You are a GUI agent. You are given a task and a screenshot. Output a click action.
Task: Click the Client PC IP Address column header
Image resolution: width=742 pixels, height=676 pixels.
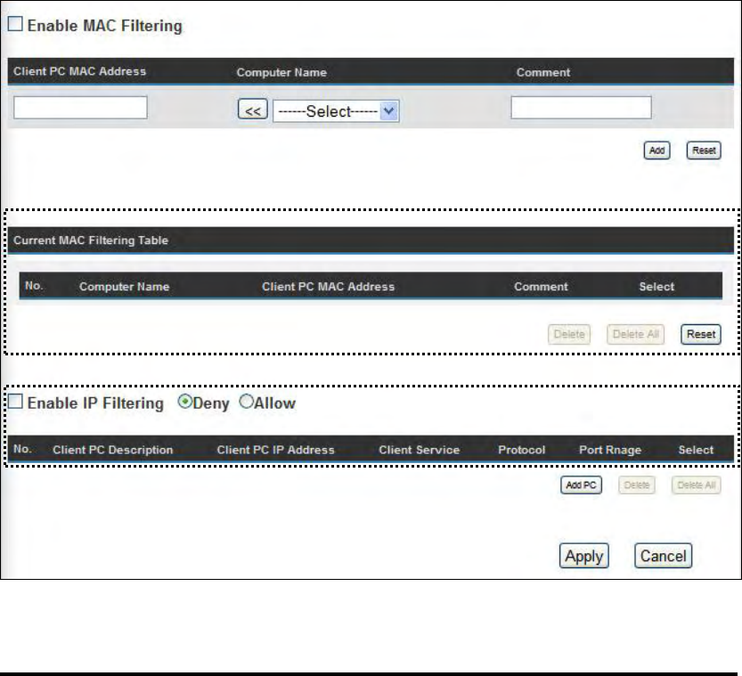pyautogui.click(x=275, y=450)
